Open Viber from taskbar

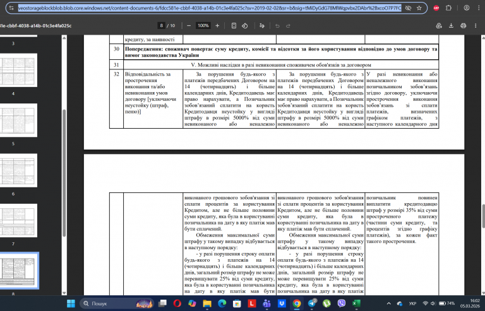(342, 303)
